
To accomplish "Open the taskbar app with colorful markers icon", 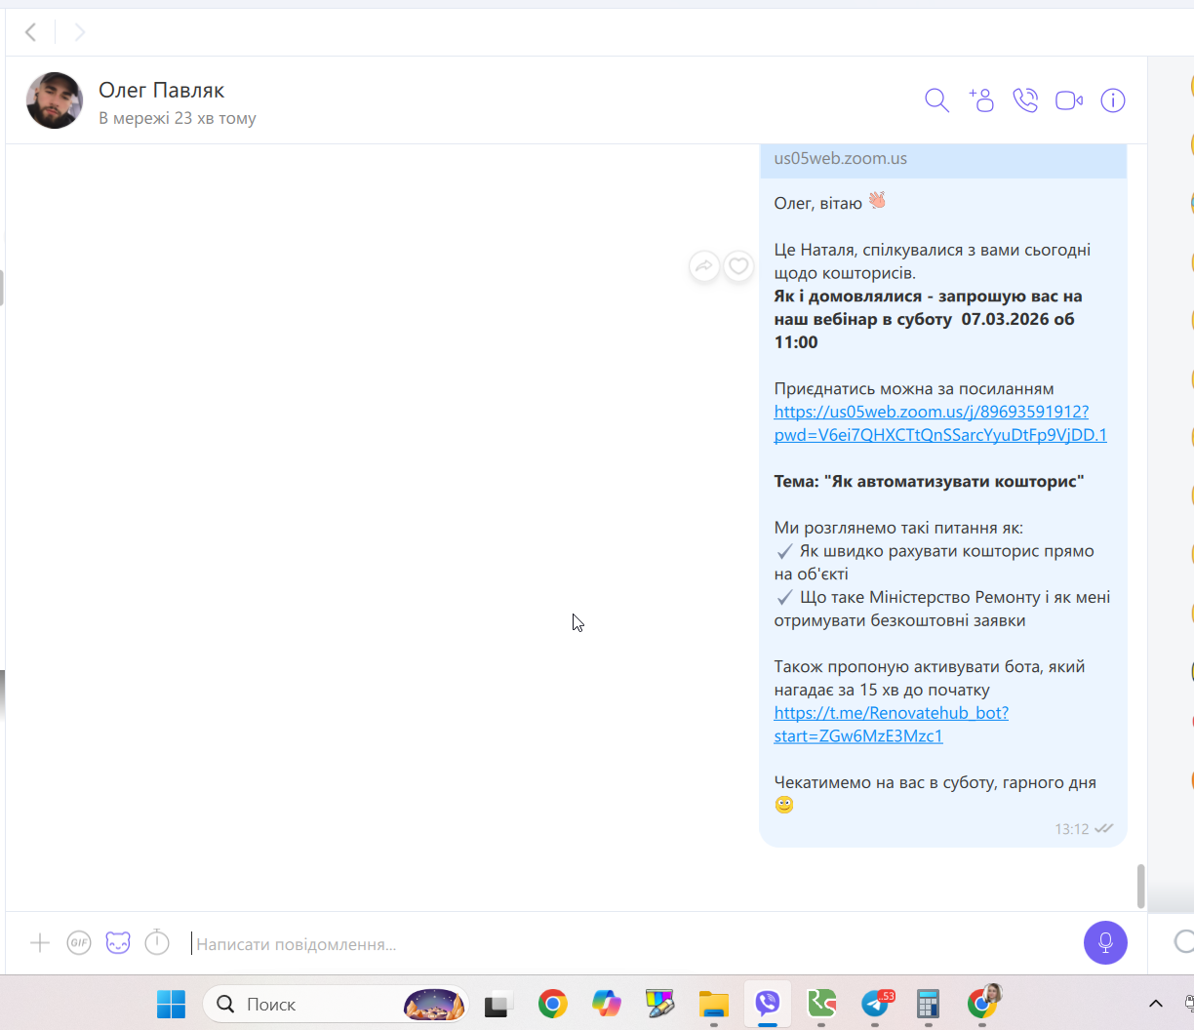I will point(660,1004).
